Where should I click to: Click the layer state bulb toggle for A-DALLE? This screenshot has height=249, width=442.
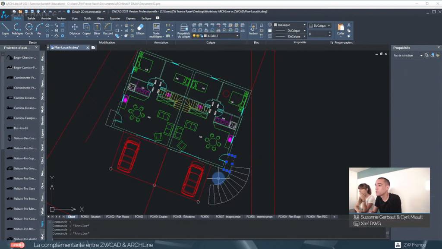(194, 36)
